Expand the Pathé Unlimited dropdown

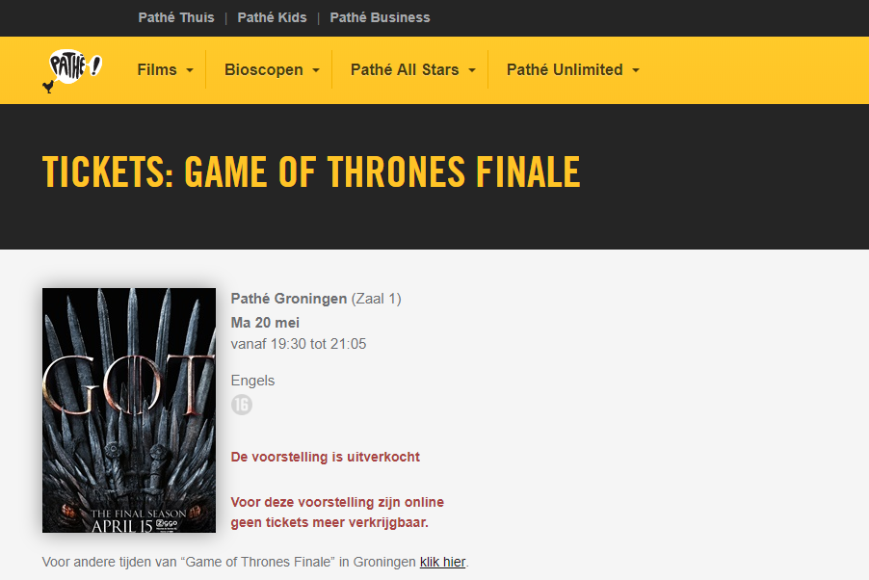click(x=573, y=70)
